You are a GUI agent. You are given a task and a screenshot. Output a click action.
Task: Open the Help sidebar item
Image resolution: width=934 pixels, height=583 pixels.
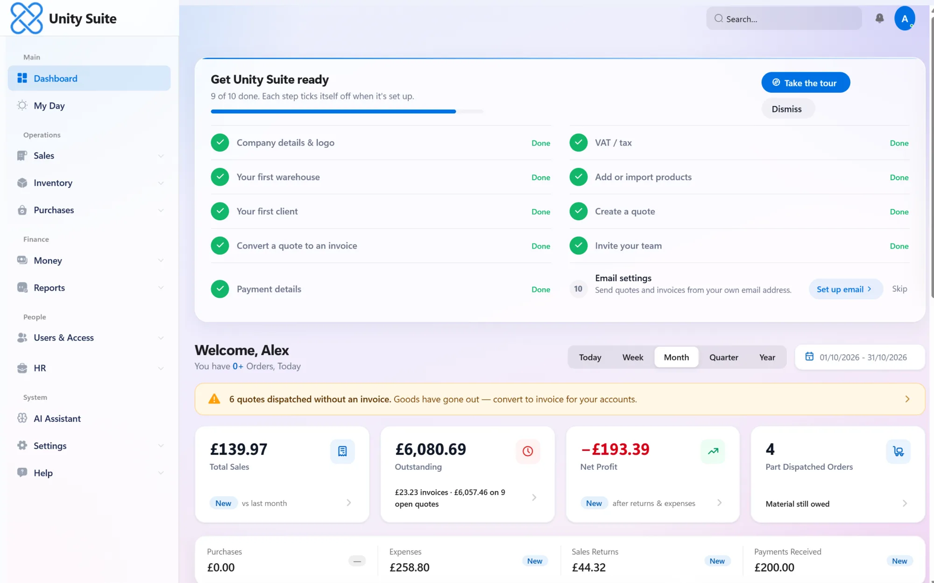coord(89,473)
